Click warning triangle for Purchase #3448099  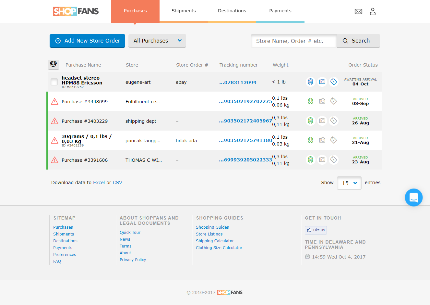coord(55,101)
